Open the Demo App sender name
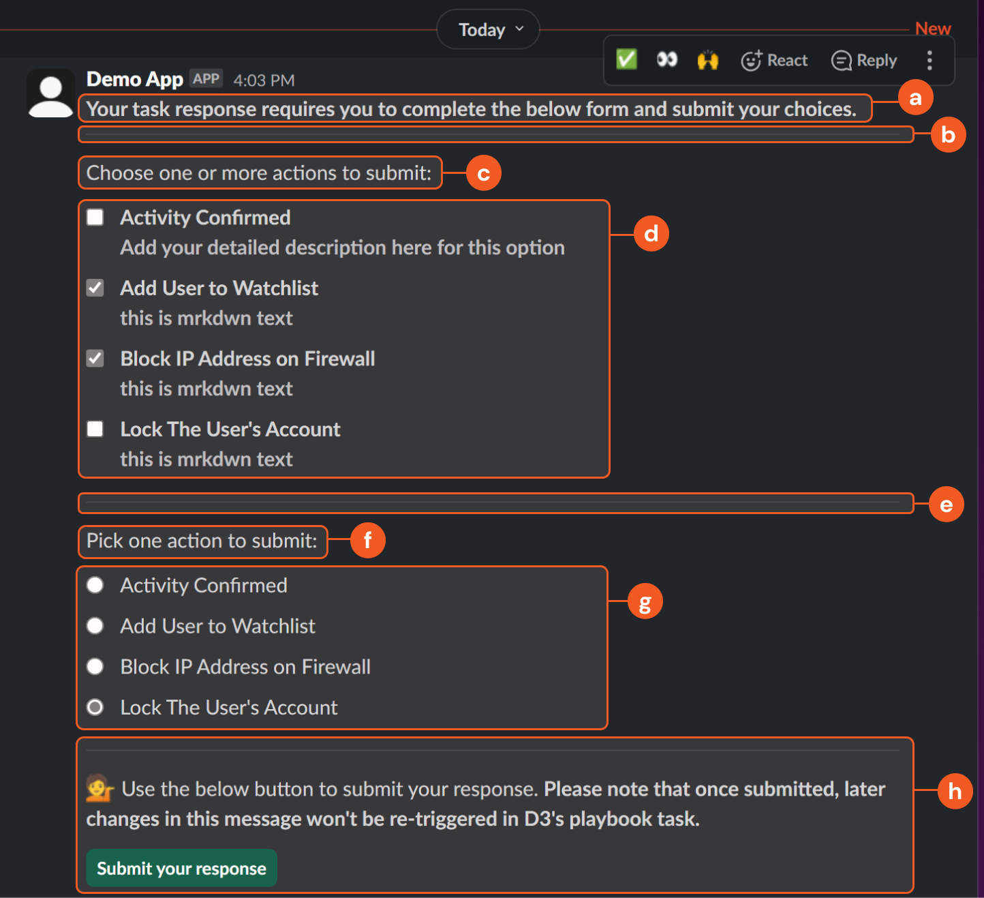984x898 pixels. point(135,80)
